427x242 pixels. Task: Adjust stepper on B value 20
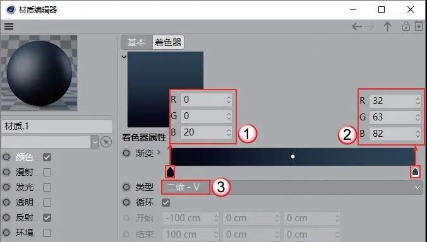click(229, 132)
